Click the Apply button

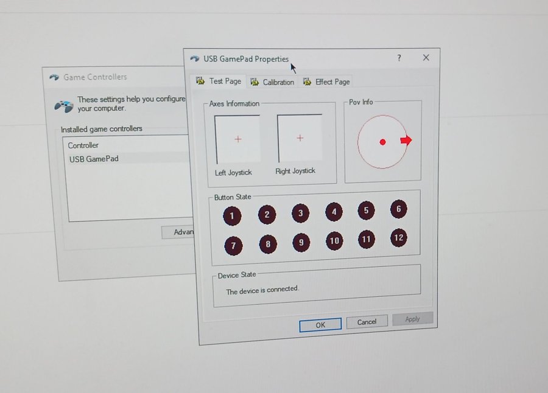412,319
